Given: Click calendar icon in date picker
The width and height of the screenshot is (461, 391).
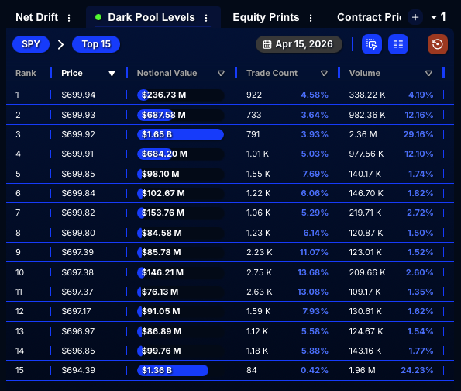Looking at the screenshot, I should point(267,44).
